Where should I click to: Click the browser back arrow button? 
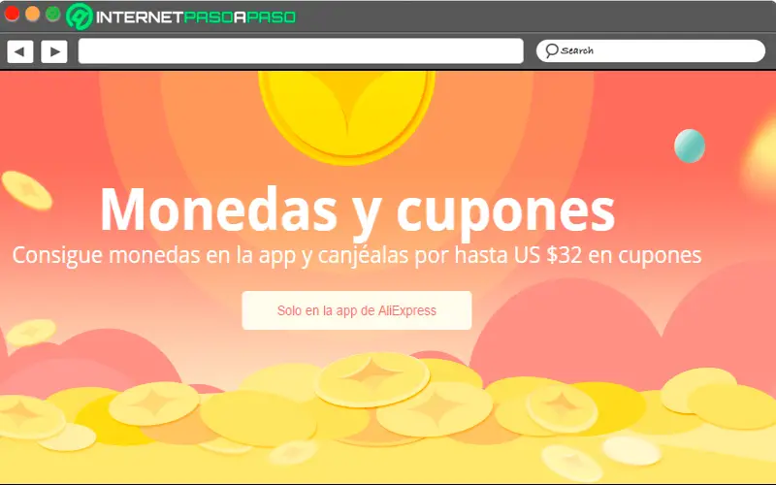pos(19,51)
